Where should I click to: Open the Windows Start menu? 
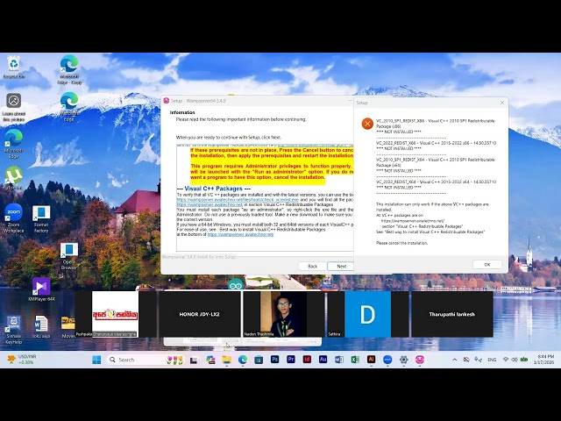(x=96, y=360)
